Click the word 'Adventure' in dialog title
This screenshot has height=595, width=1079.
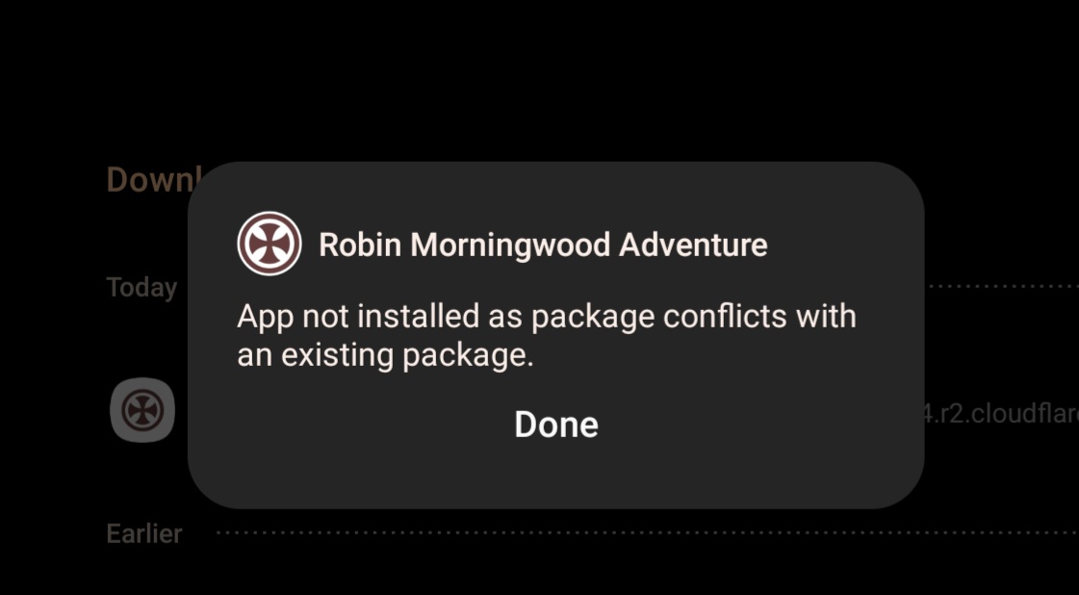pos(693,245)
